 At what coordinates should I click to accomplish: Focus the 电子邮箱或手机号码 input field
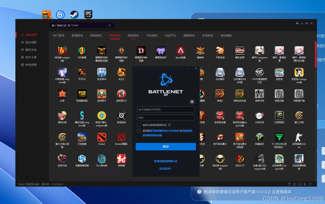click(x=166, y=110)
